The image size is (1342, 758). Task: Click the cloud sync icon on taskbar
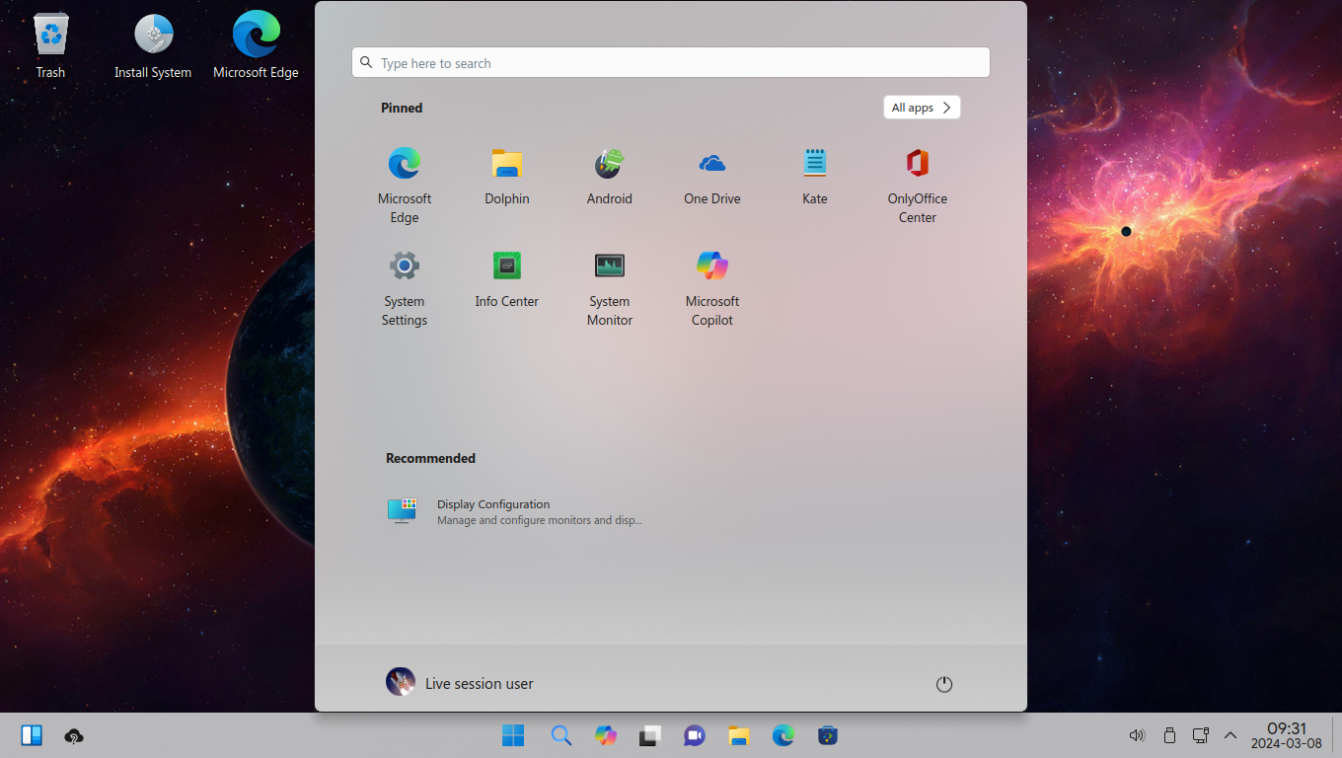(x=74, y=735)
